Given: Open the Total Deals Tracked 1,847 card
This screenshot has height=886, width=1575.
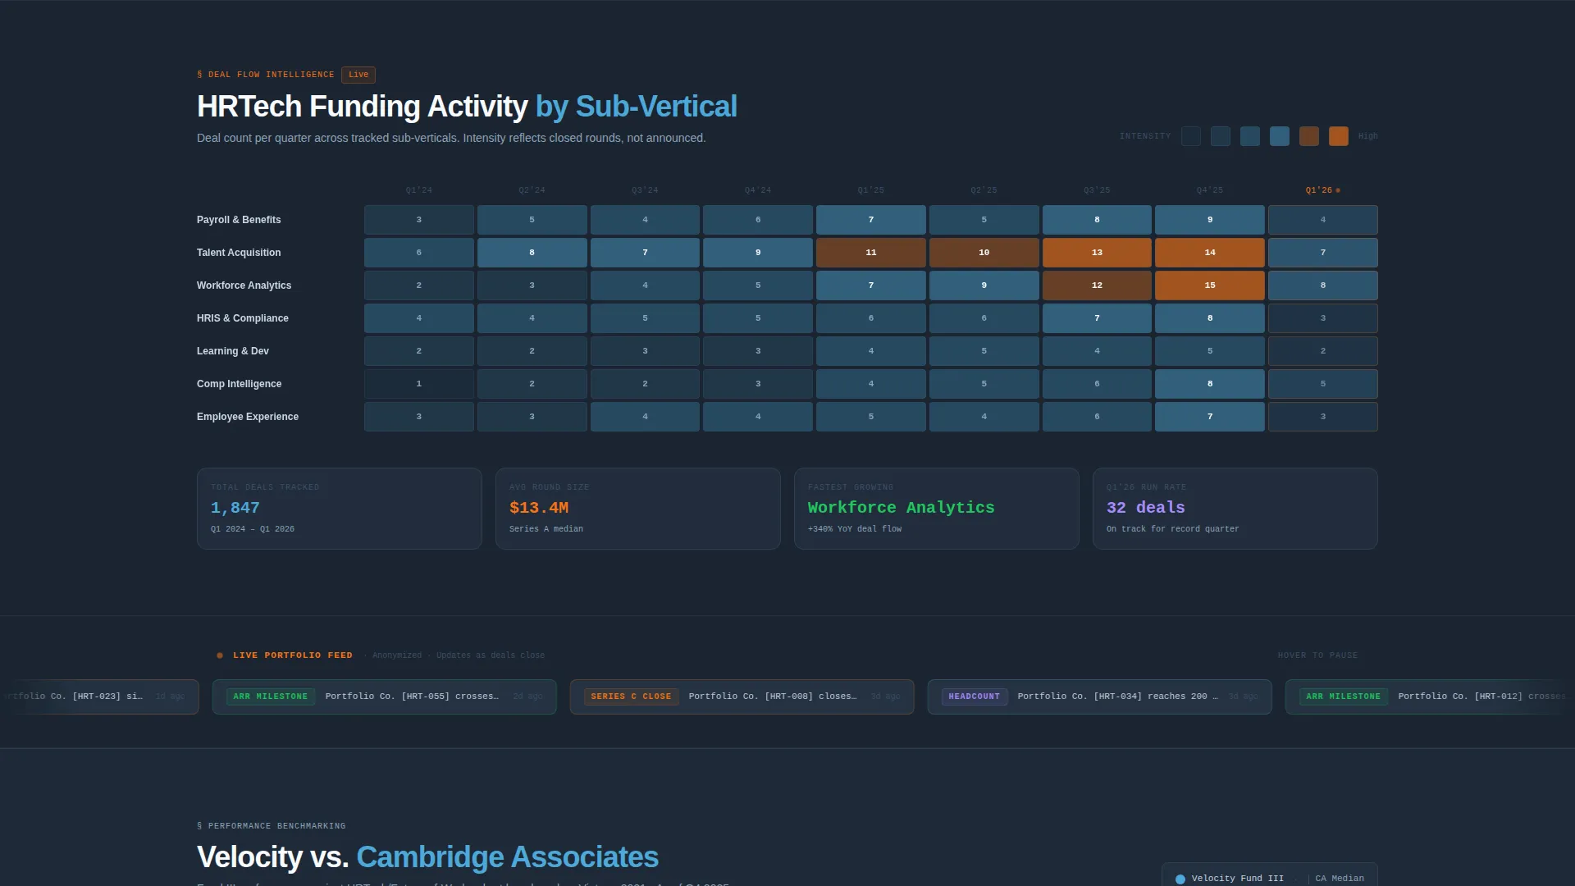Looking at the screenshot, I should [340, 509].
